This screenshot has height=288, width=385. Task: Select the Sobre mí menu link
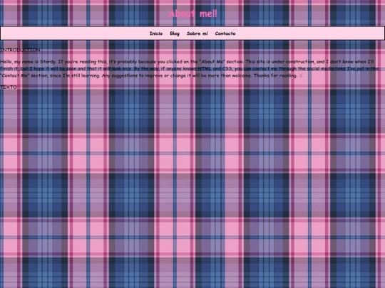pos(197,33)
